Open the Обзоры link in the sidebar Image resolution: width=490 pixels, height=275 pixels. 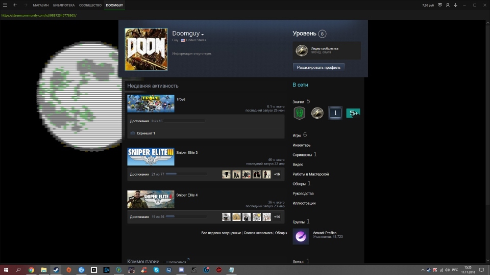coord(299,184)
